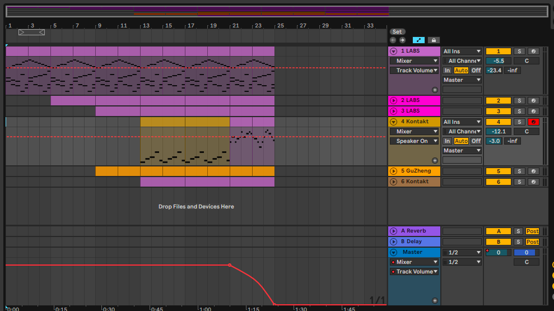Click the automation breakpoint on Master volume
The image size is (554, 311).
pyautogui.click(x=230, y=265)
